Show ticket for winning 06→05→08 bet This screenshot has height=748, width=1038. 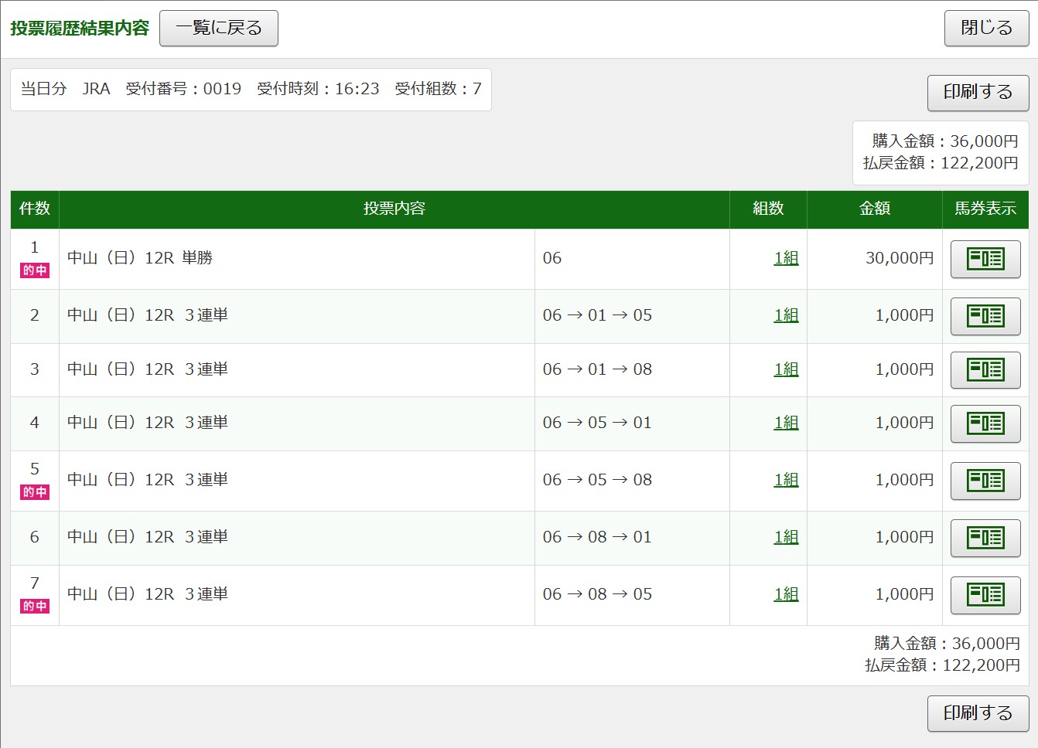point(985,481)
